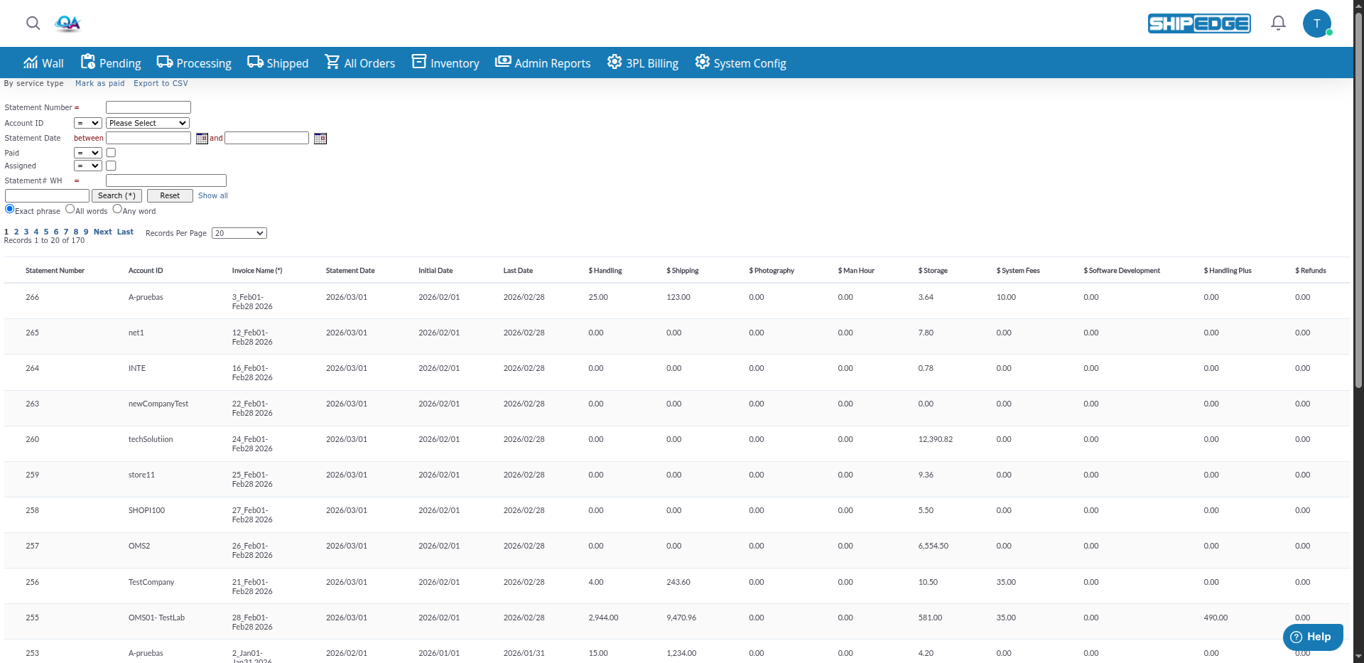The height and width of the screenshot is (663, 1364).
Task: Open the first Statement Date calendar picker
Action: [202, 138]
